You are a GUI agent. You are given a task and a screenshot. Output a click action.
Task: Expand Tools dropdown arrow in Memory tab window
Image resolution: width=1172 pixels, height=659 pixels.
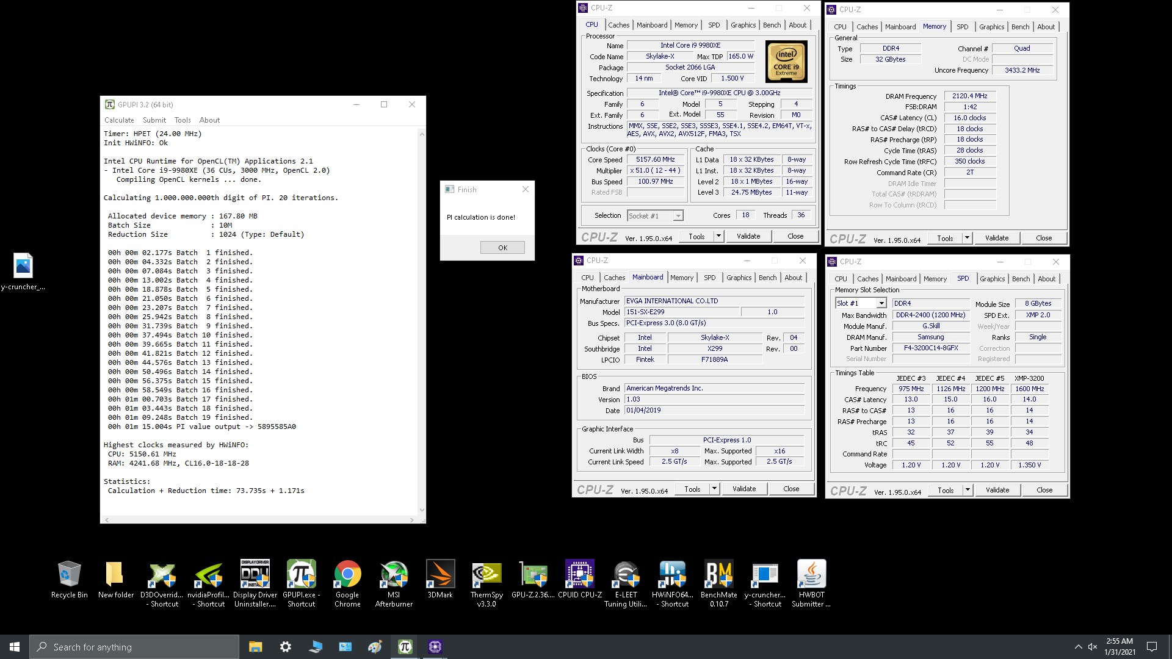pyautogui.click(x=967, y=238)
